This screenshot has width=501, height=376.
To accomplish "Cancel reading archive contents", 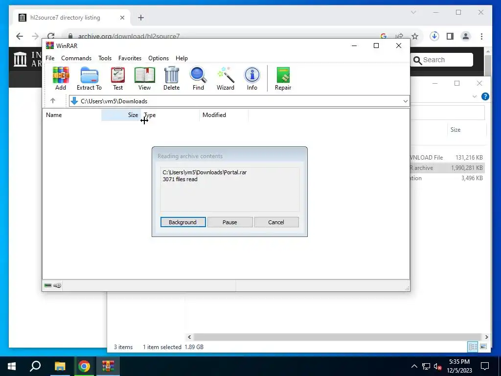I will pos(276,222).
